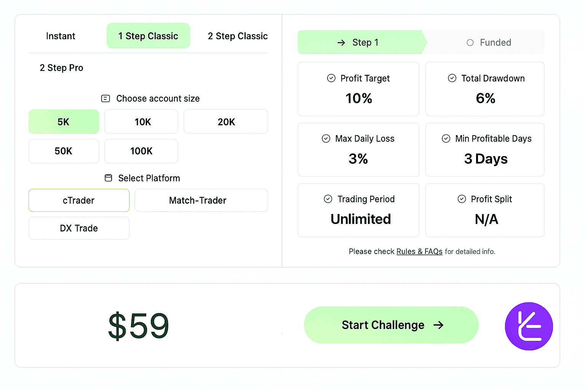
Task: Select the 10K account size
Action: 141,122
